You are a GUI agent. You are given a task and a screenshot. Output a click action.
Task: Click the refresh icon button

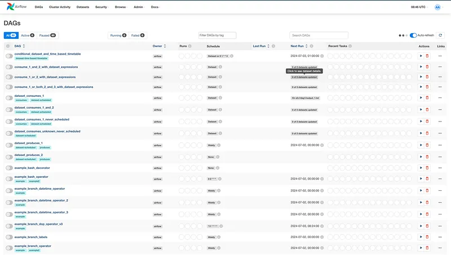click(x=440, y=35)
